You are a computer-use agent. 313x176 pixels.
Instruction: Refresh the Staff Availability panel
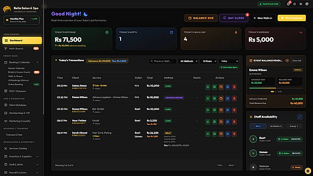(x=300, y=117)
